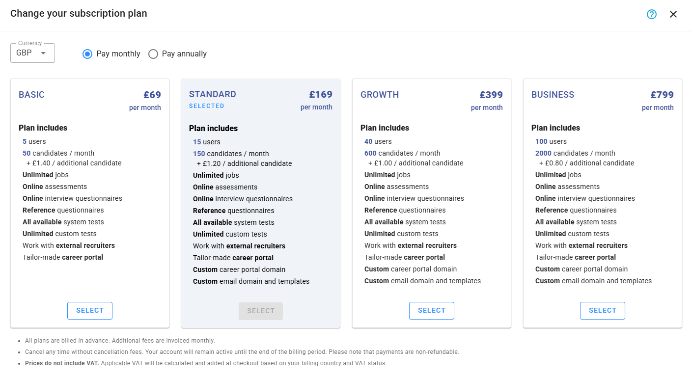691x376 pixels.
Task: Click the Pay annually label
Action: 184,54
